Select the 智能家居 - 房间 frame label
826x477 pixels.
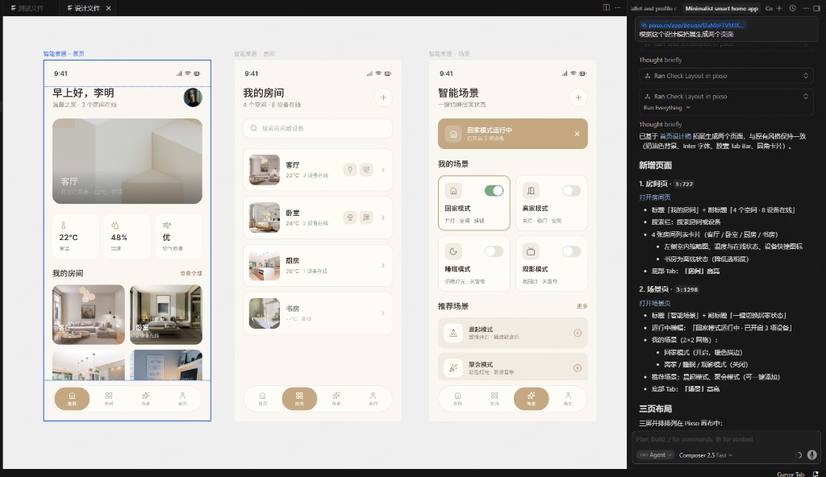(x=254, y=54)
